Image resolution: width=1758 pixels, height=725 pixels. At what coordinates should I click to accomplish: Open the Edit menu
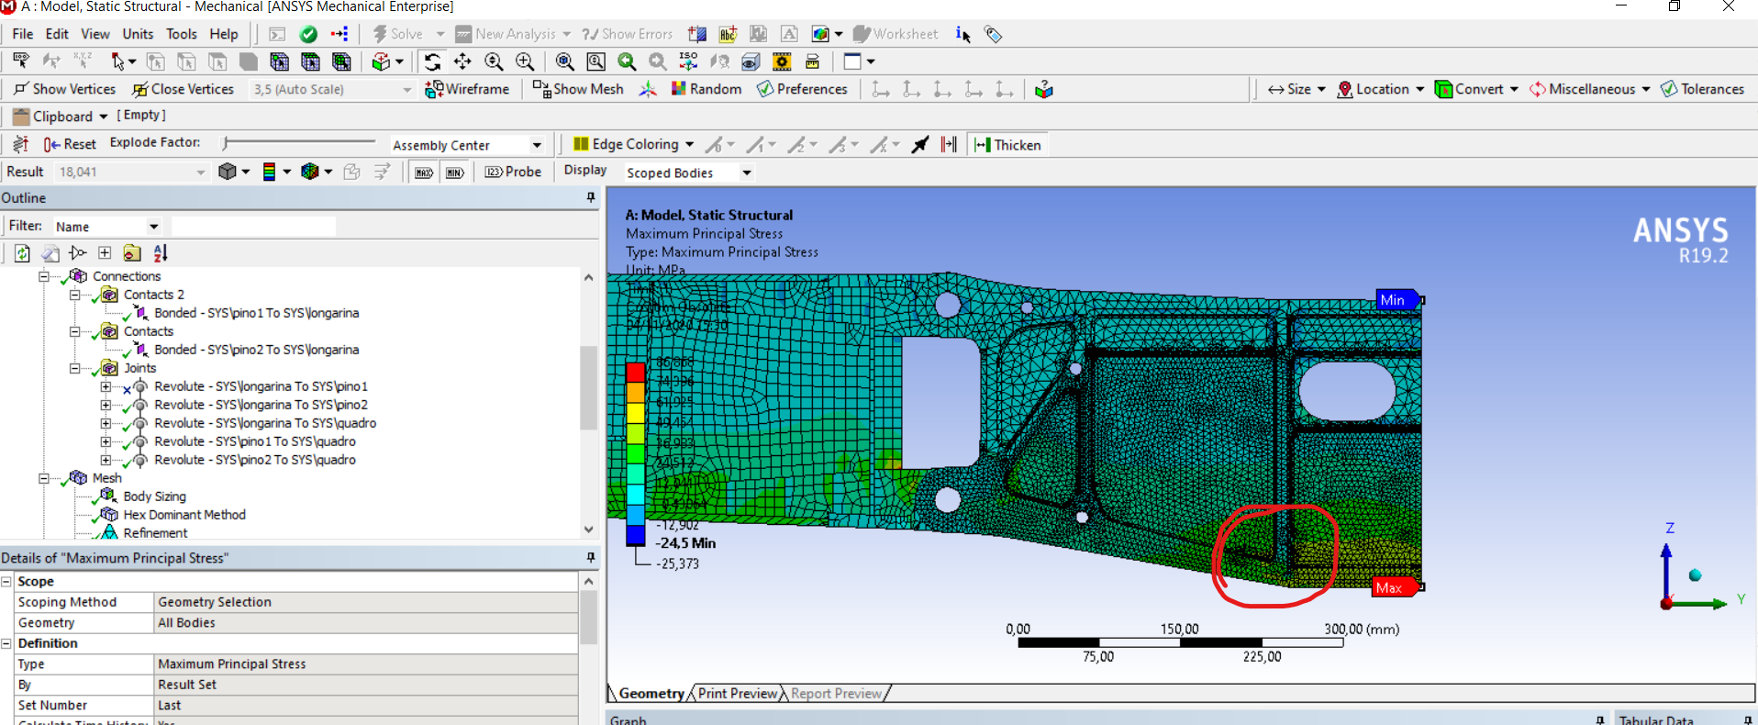click(x=57, y=34)
